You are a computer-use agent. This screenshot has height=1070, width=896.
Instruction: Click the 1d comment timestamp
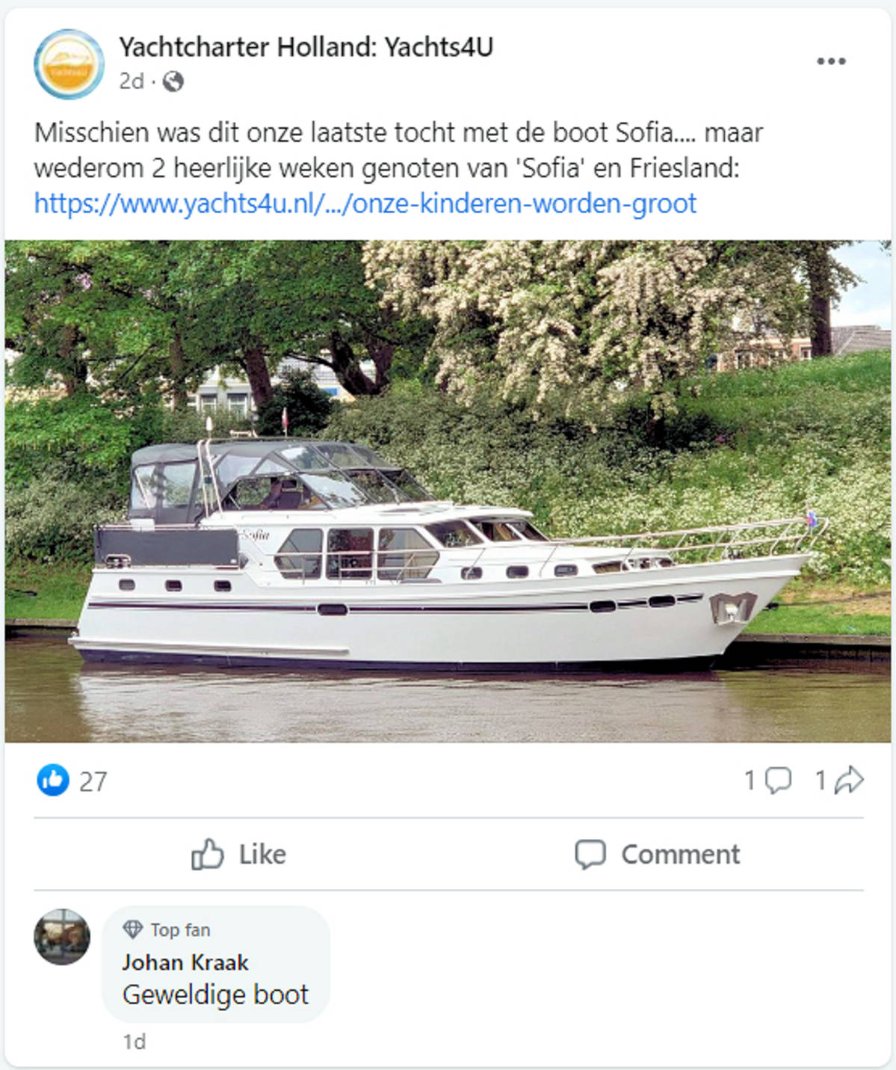click(x=135, y=1042)
